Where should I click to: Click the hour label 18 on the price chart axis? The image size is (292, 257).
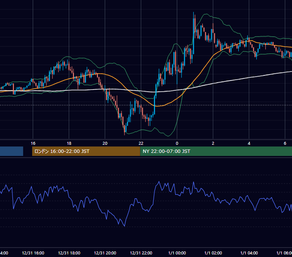(69, 143)
